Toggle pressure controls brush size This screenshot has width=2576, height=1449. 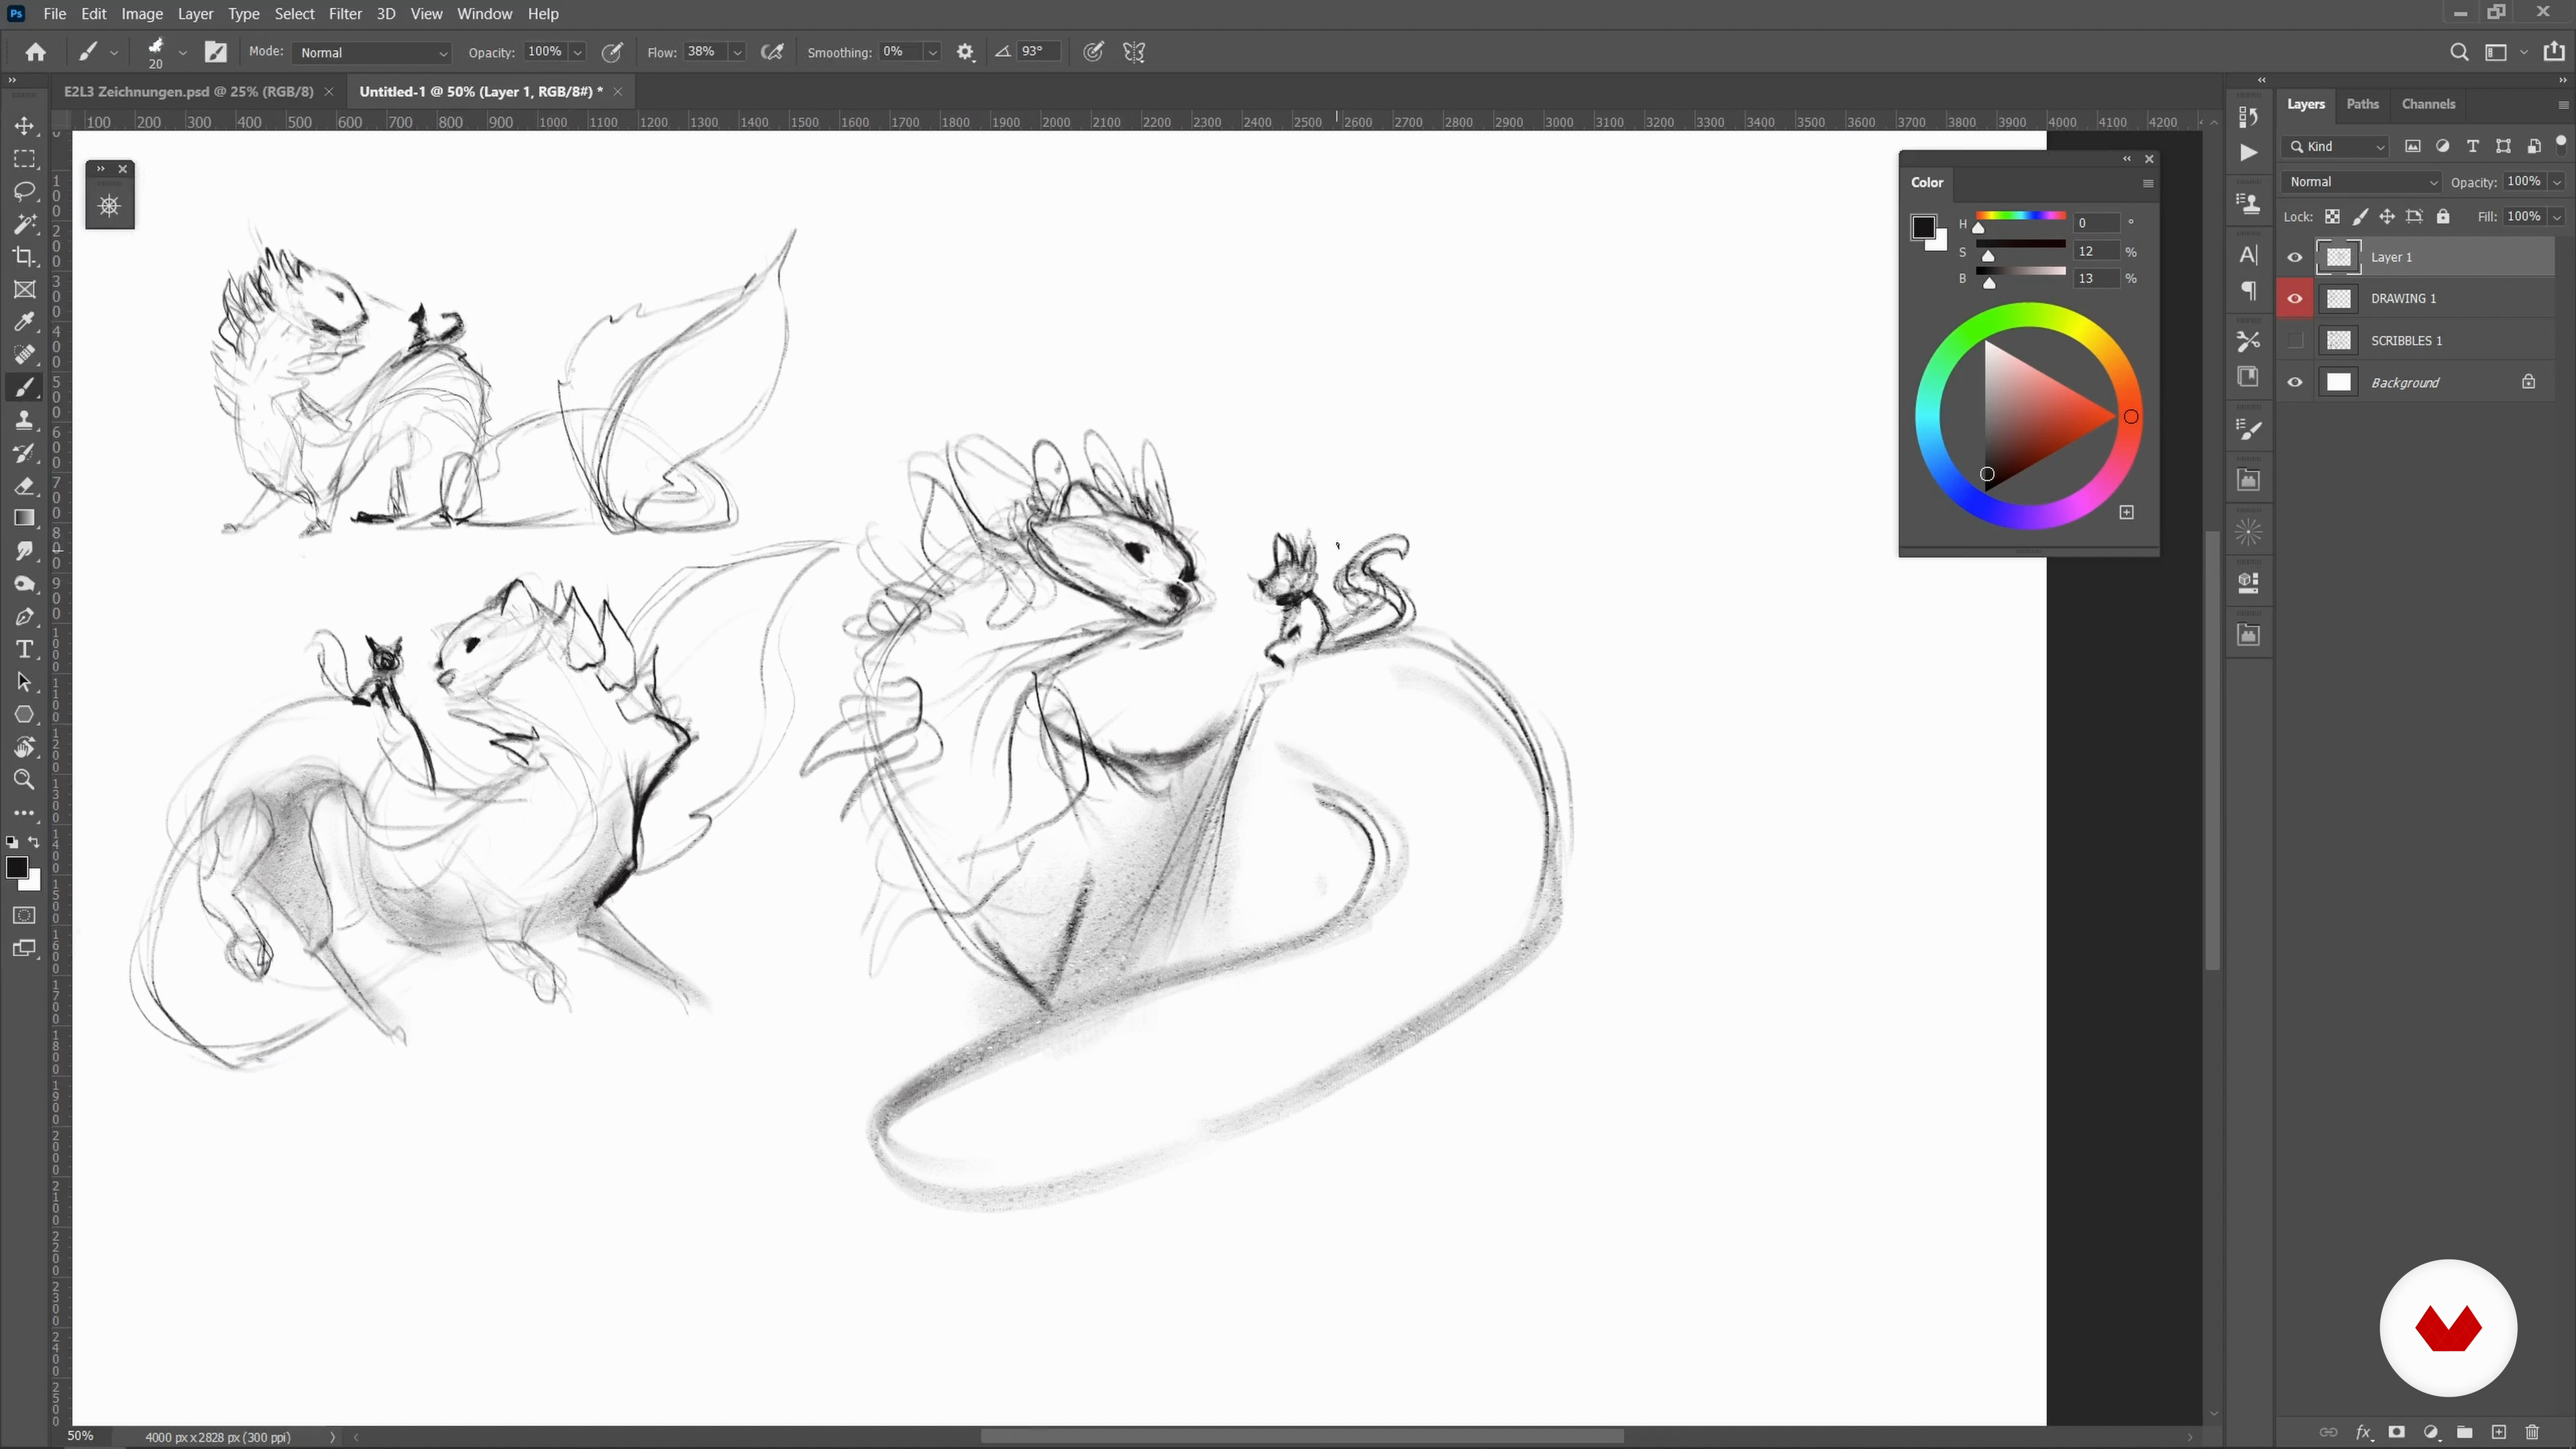point(1093,52)
